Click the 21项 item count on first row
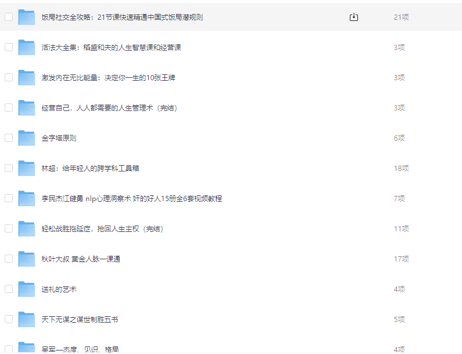Screen dimensions: 462x354 401,17
